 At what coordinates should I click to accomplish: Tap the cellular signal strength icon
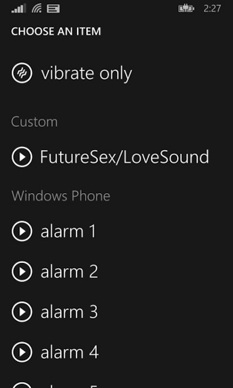pos(18,9)
